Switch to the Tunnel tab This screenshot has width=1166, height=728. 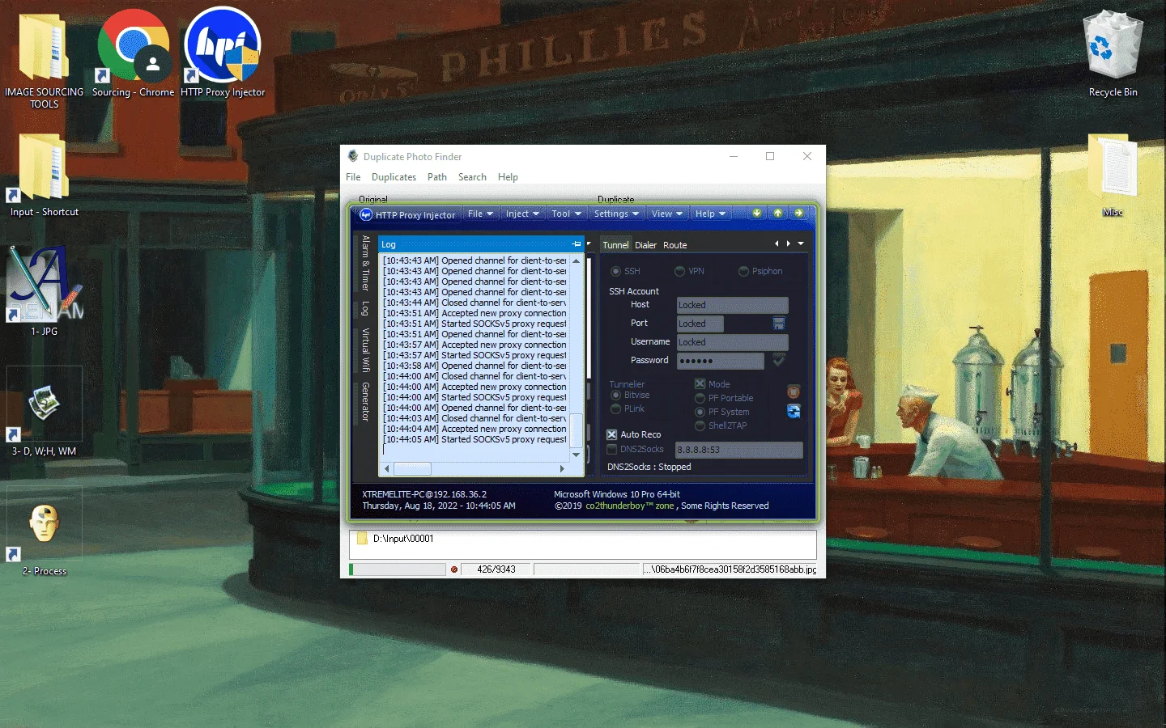tap(615, 245)
